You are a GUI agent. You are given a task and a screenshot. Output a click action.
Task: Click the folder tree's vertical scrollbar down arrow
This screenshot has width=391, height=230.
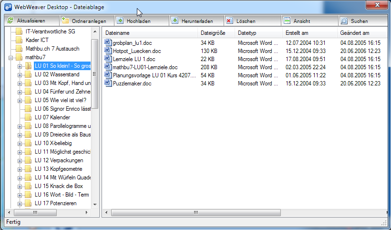(x=94, y=204)
